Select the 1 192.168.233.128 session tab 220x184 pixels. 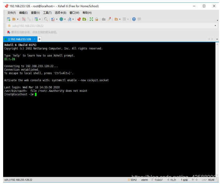tap(19, 39)
